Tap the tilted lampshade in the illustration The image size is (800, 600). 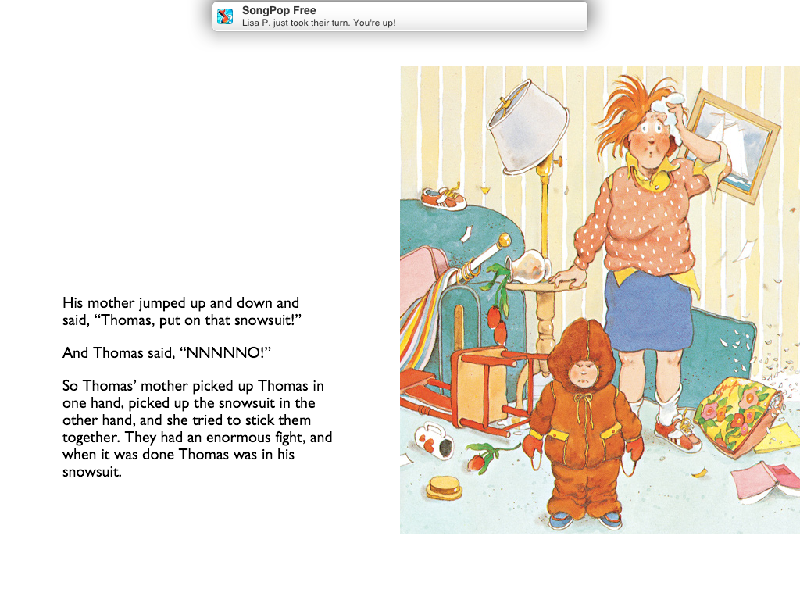pos(527,127)
